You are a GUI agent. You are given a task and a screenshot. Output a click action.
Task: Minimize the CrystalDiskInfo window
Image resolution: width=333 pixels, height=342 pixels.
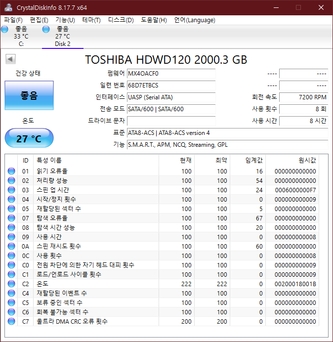click(x=276, y=7)
